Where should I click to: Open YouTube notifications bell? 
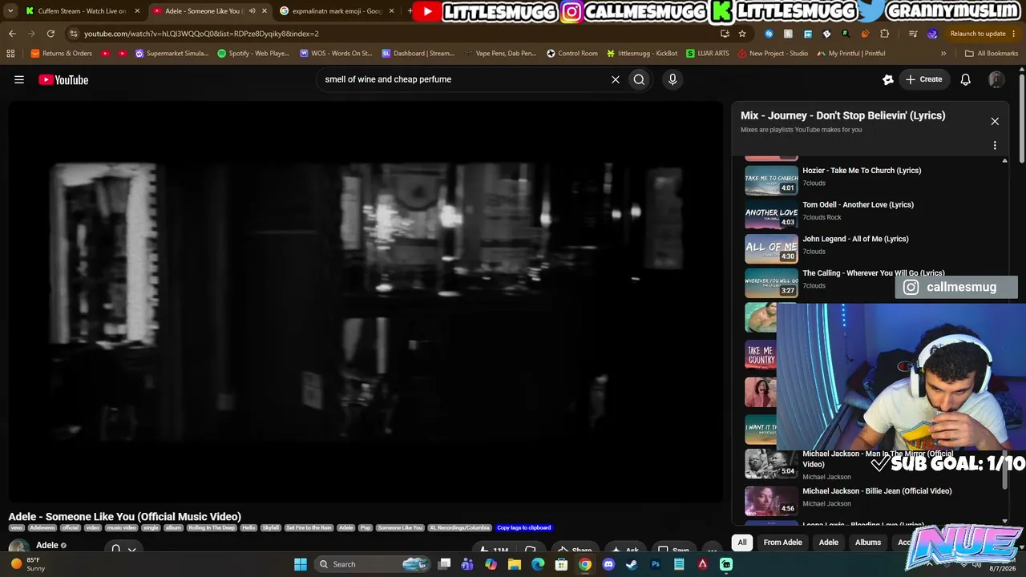point(966,79)
